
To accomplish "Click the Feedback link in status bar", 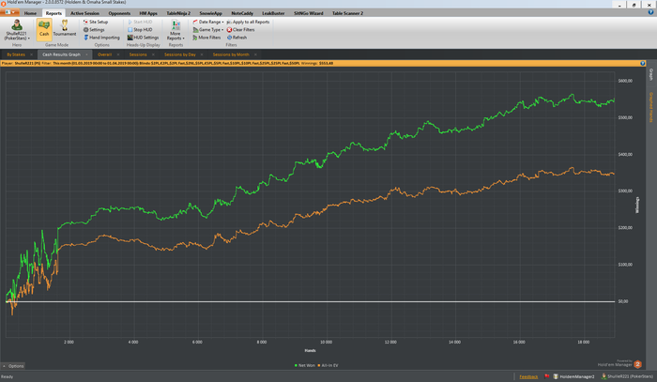I will point(528,376).
